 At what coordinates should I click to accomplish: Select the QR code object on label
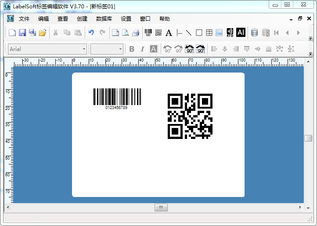(190, 116)
